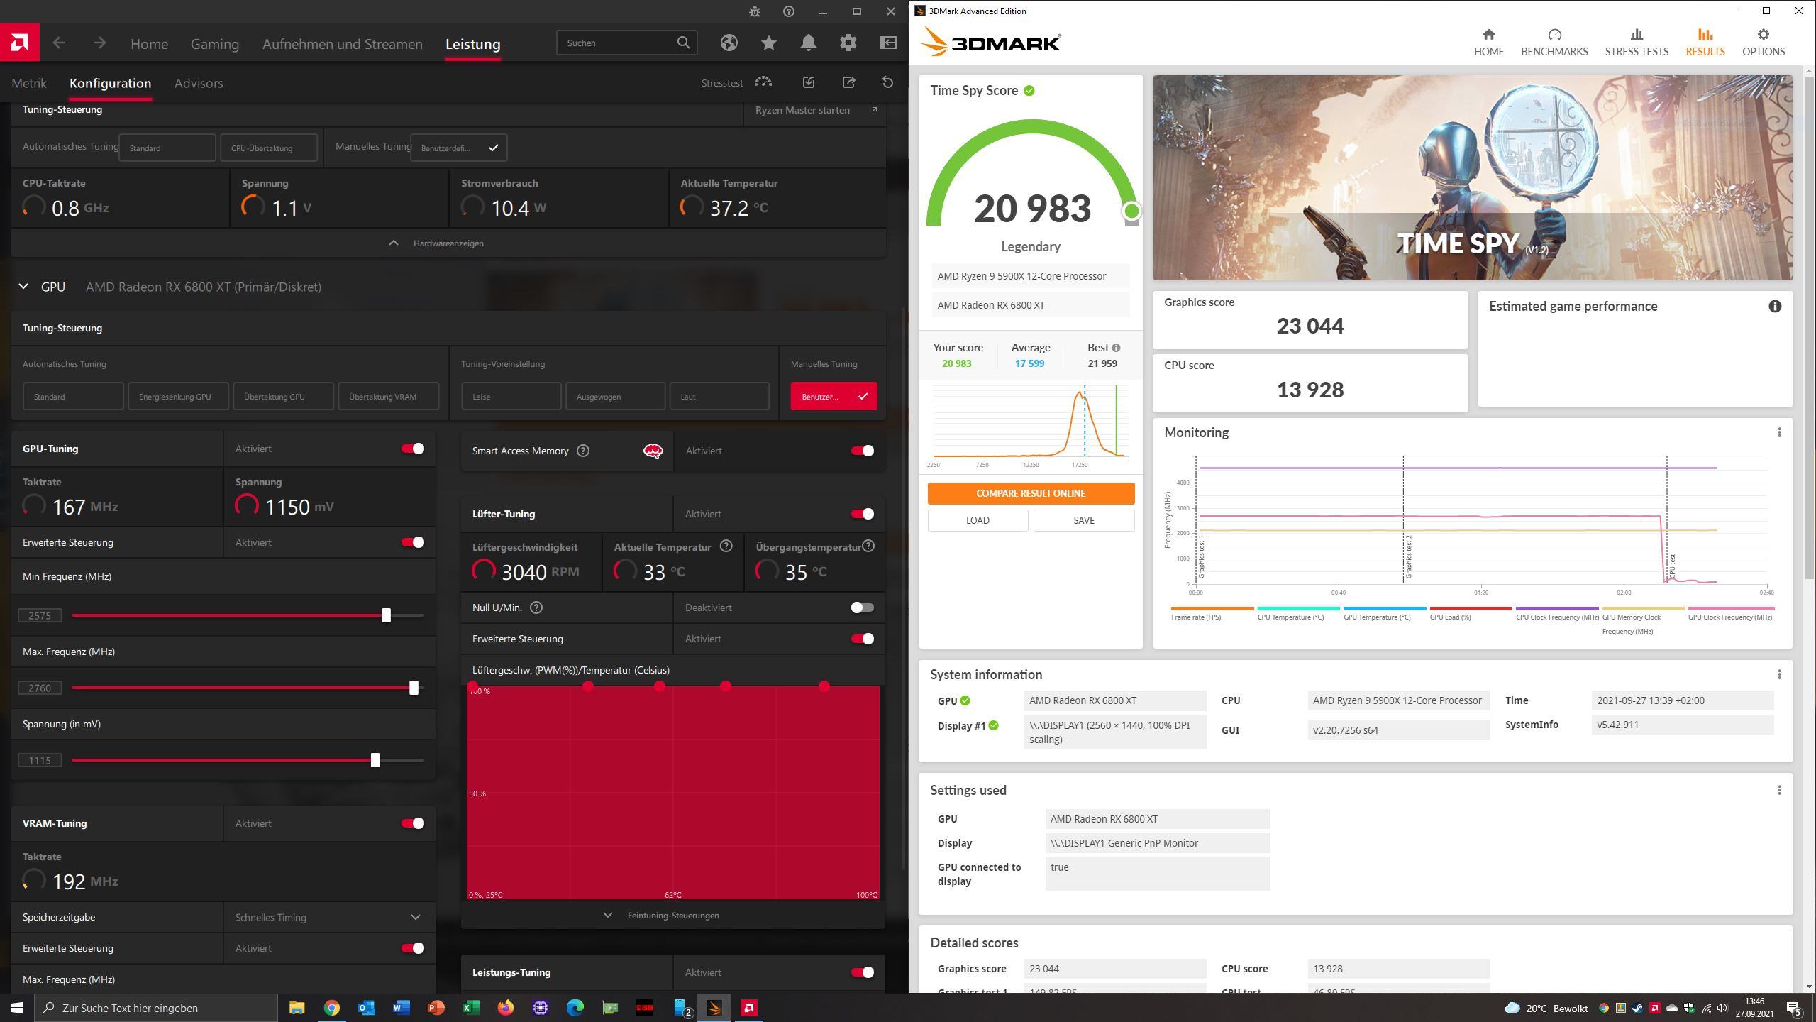Toggle the Leistungs-Tuning switch
1816x1022 pixels.
[862, 972]
